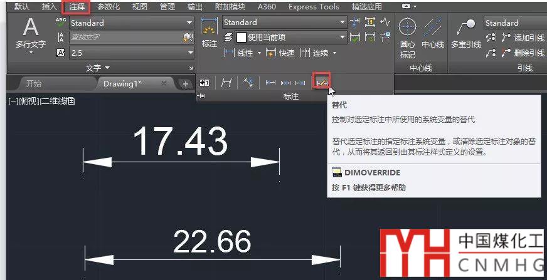Open the 插入 ribbon tab
547x280 pixels.
[49, 7]
